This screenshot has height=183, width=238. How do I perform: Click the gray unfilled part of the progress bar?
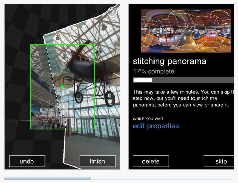[x=193, y=80]
